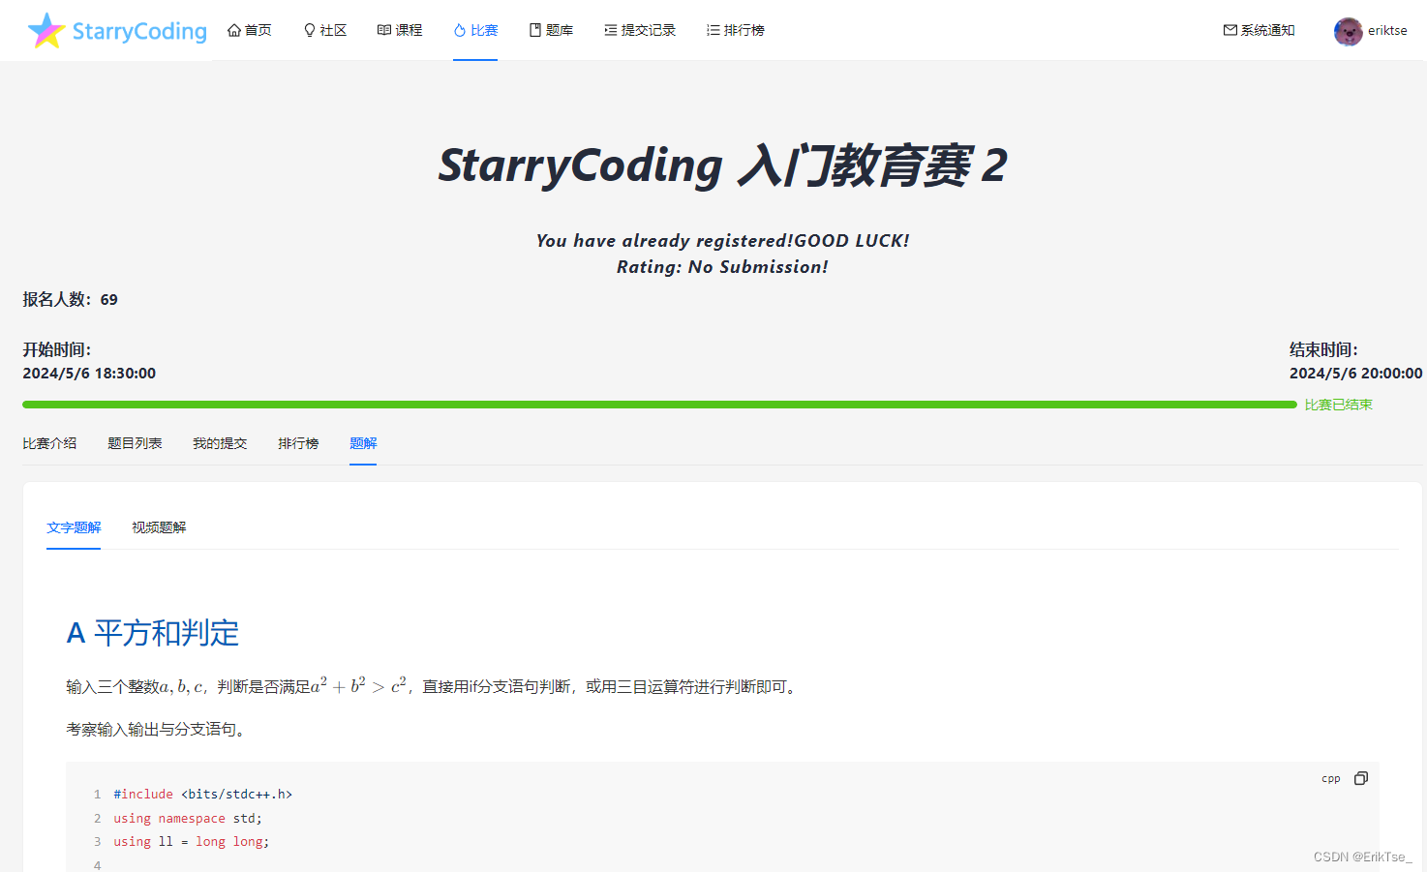Viewport: 1427px width, 872px height.
Task: View the 排行榜 contest tab
Action: pyautogui.click(x=298, y=442)
